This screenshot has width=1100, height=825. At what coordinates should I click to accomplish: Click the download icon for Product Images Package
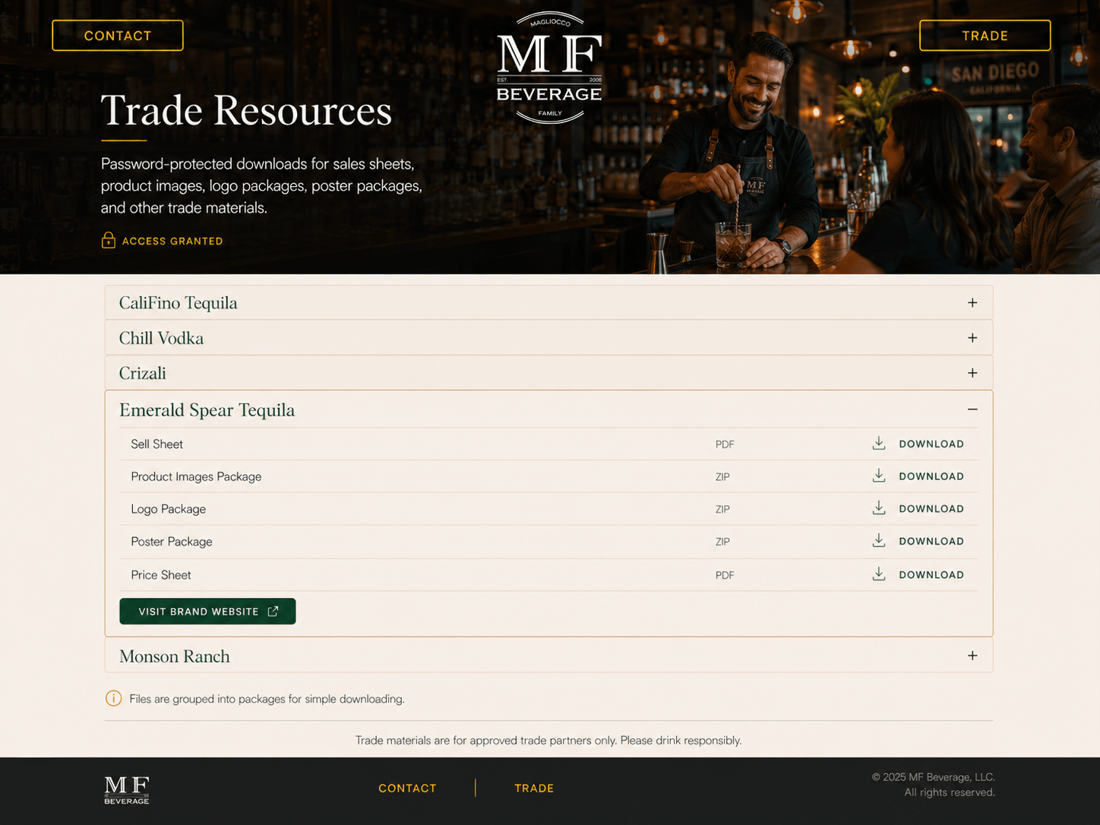pos(879,476)
